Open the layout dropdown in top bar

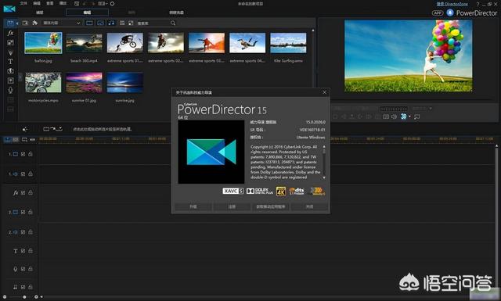point(102,3)
